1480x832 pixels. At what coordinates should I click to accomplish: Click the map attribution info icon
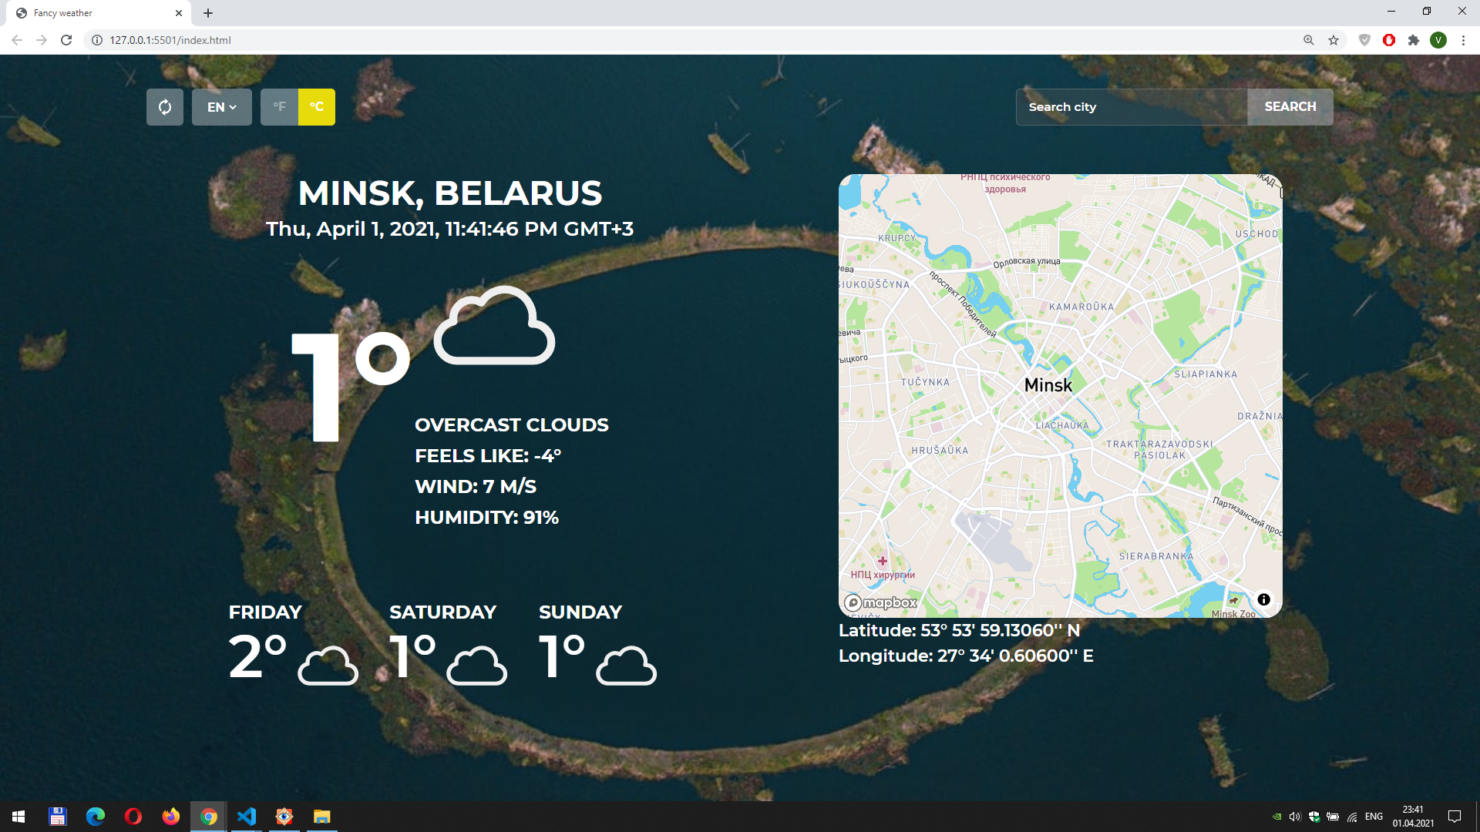1263,599
